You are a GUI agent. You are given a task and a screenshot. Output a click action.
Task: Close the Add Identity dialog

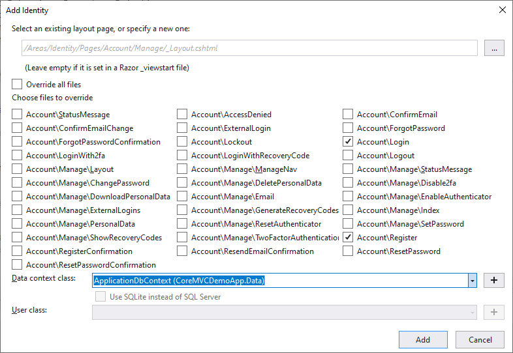tap(503, 10)
